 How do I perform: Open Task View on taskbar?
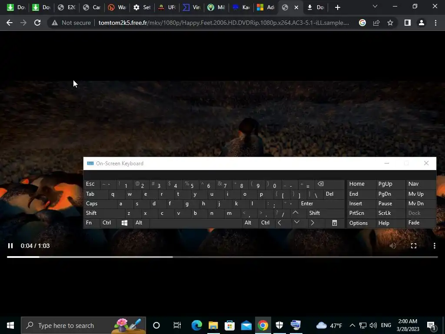(177, 325)
